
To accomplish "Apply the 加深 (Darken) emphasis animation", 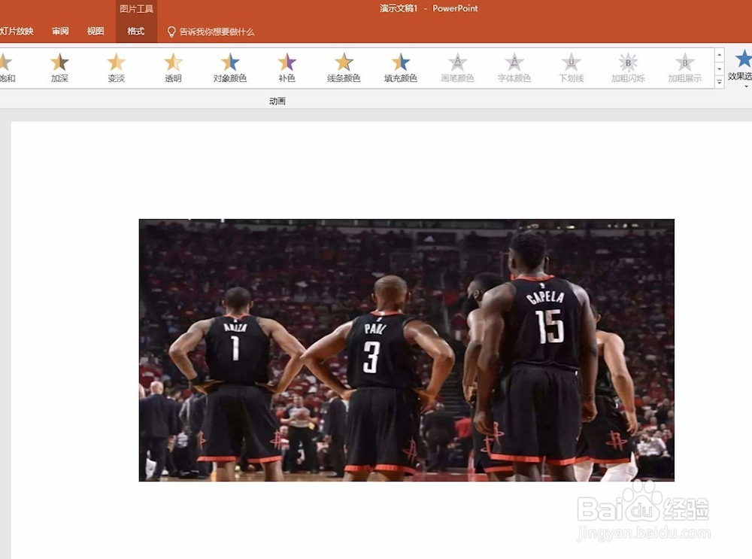I will [x=59, y=68].
